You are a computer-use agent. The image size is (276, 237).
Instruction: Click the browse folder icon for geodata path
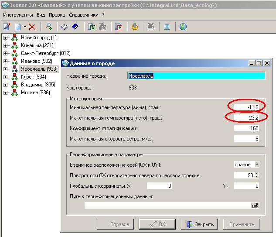coord(255,206)
